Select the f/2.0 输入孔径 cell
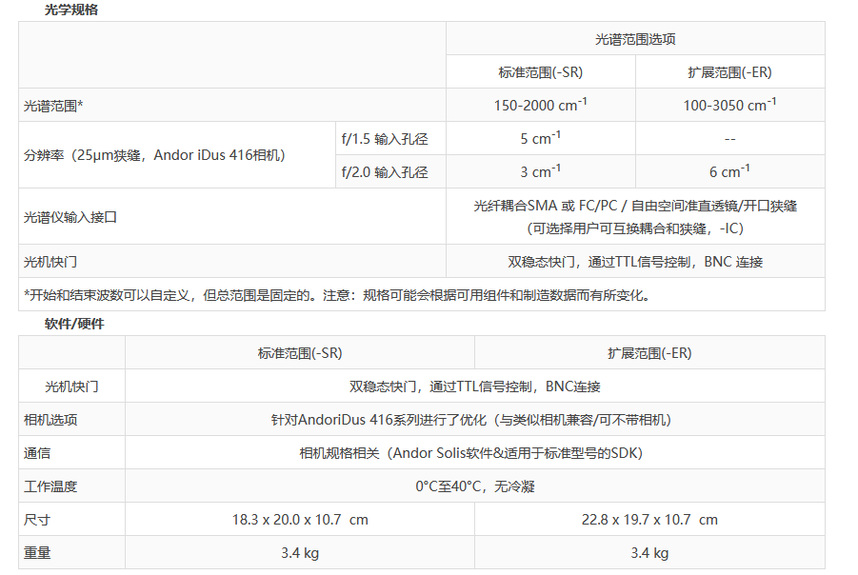858x575 pixels. [385, 172]
